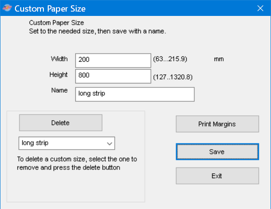Click the mm unit label
The height and width of the screenshot is (209, 271).
coord(219,59)
